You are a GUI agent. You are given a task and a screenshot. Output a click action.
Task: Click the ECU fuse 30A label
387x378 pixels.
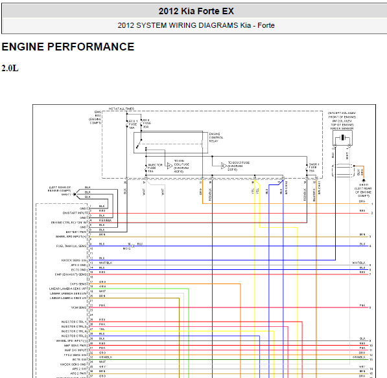[x=147, y=123]
